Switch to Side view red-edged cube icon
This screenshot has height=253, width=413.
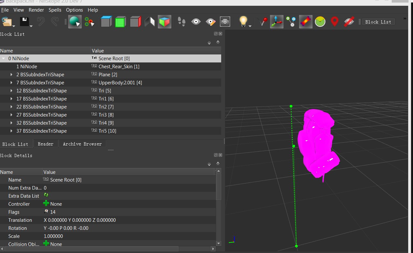tap(135, 22)
